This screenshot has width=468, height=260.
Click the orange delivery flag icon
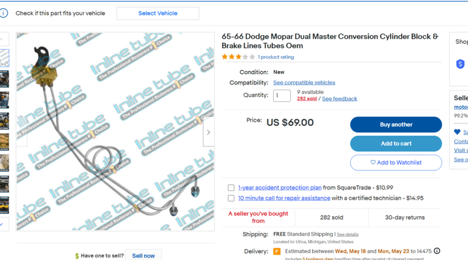[277, 251]
